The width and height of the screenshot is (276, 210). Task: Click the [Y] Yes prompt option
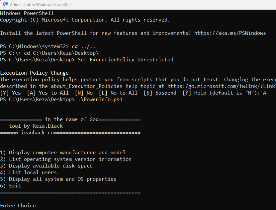[x=10, y=93]
